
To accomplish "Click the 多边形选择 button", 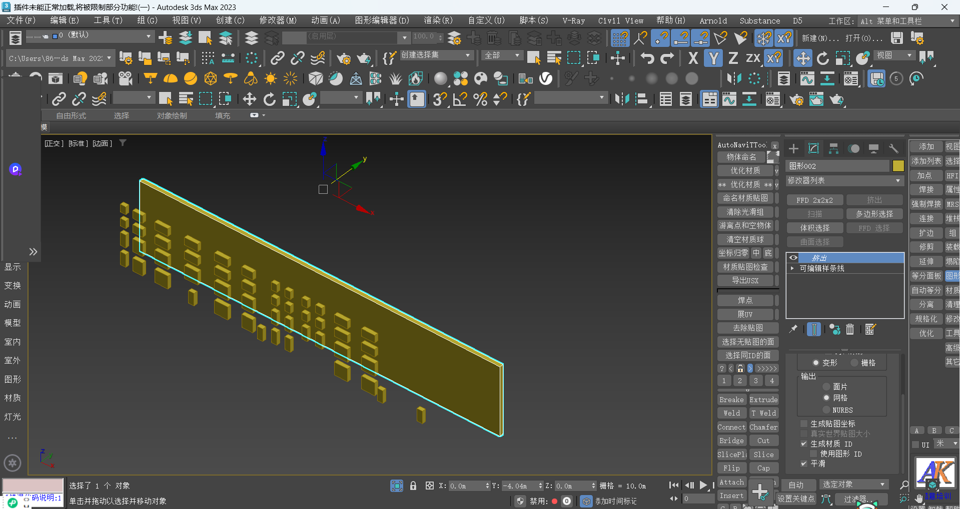I will coord(874,214).
